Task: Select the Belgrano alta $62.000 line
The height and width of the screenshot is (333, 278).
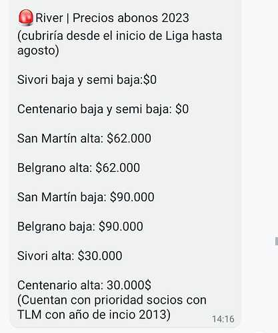Action: coord(79,168)
